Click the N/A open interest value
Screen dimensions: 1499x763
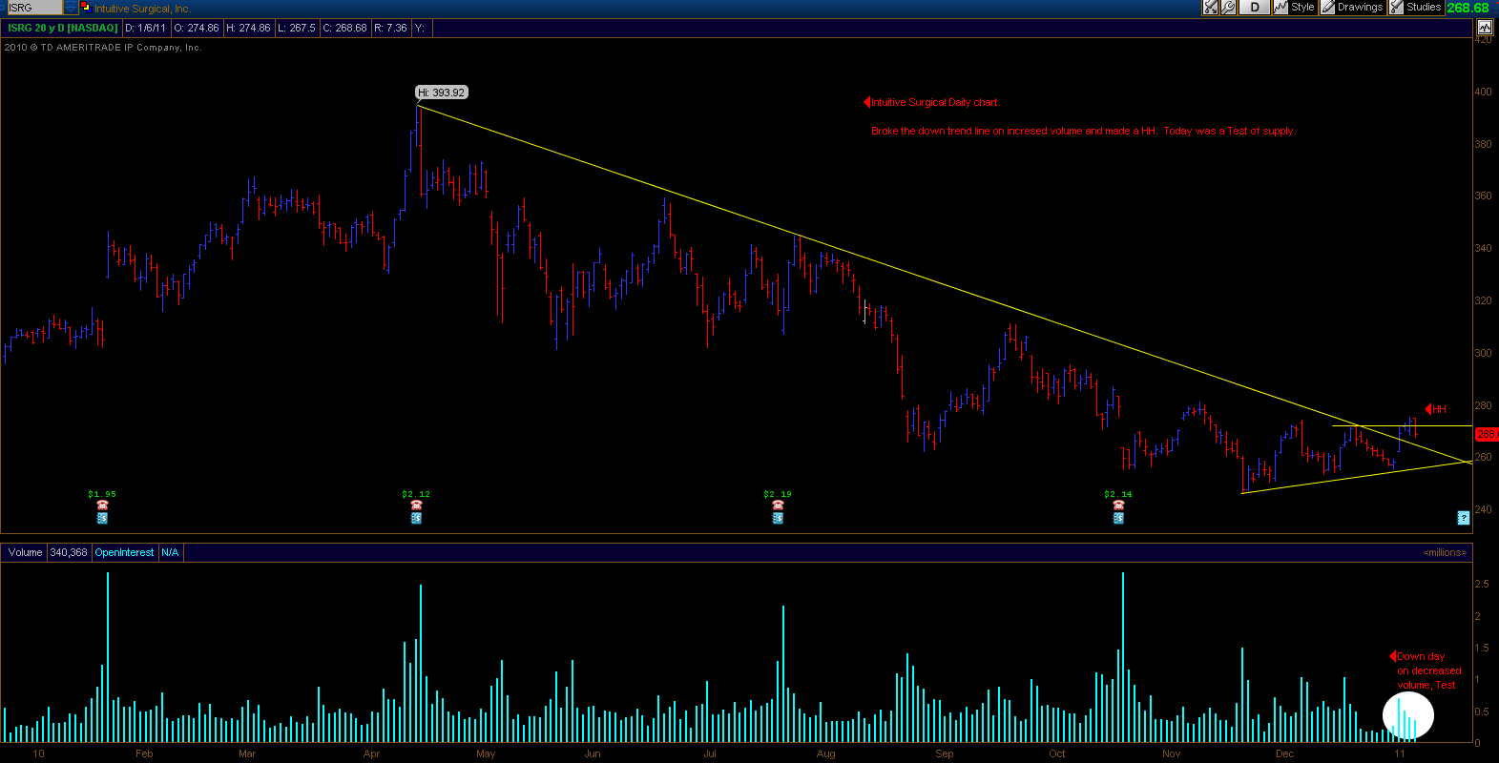170,552
